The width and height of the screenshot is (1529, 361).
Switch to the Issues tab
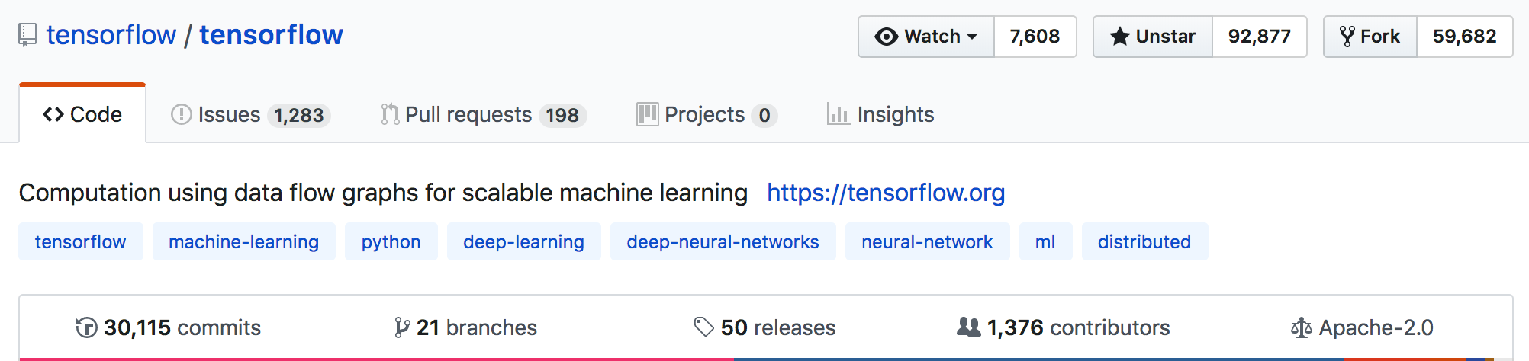point(250,114)
